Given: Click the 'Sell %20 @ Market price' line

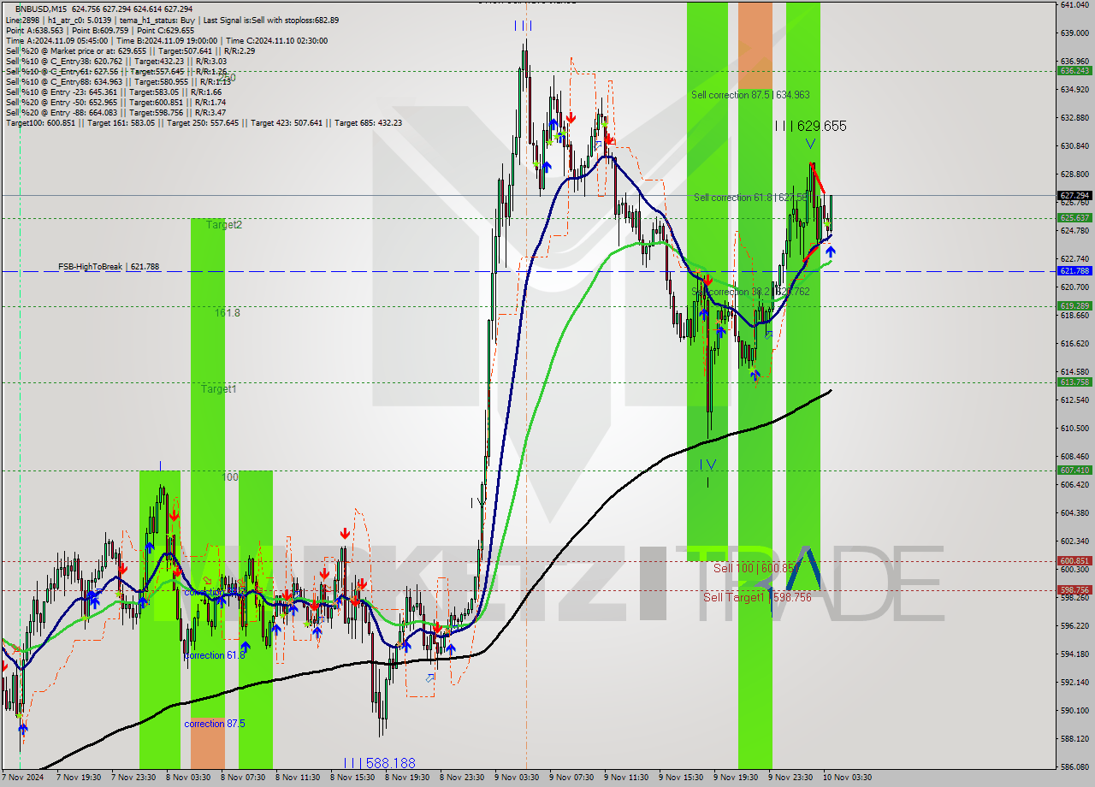Looking at the screenshot, I should pyautogui.click(x=129, y=50).
